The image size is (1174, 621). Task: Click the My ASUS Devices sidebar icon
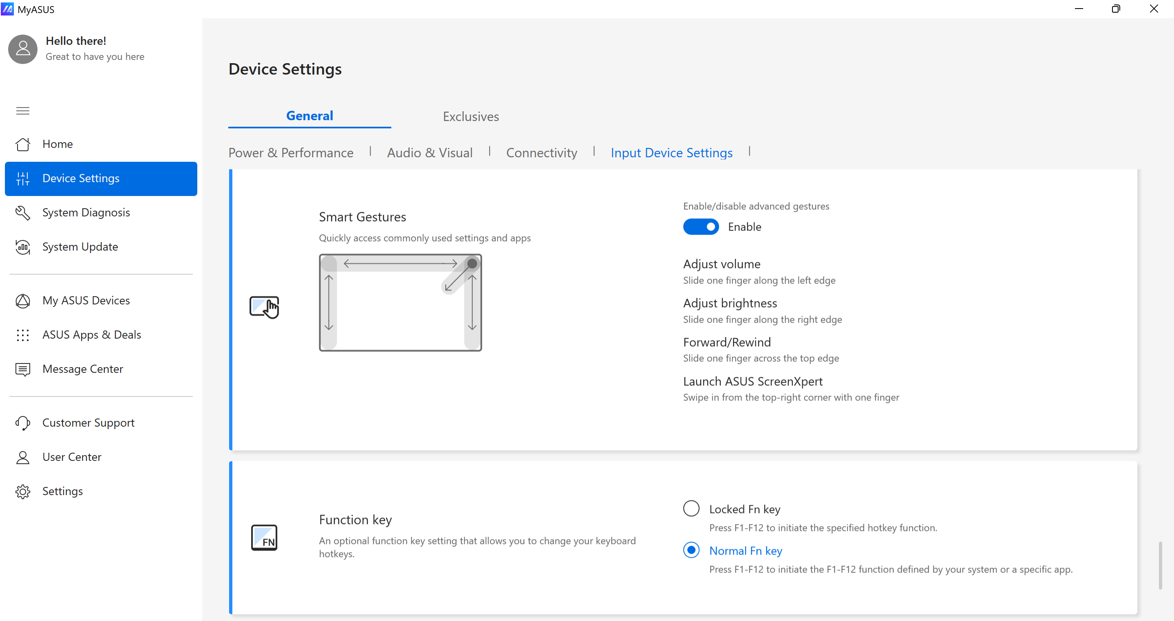[22, 300]
